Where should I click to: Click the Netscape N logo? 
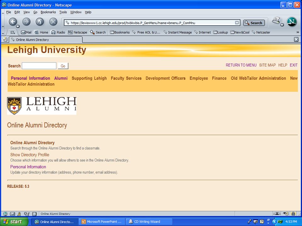click(x=292, y=22)
